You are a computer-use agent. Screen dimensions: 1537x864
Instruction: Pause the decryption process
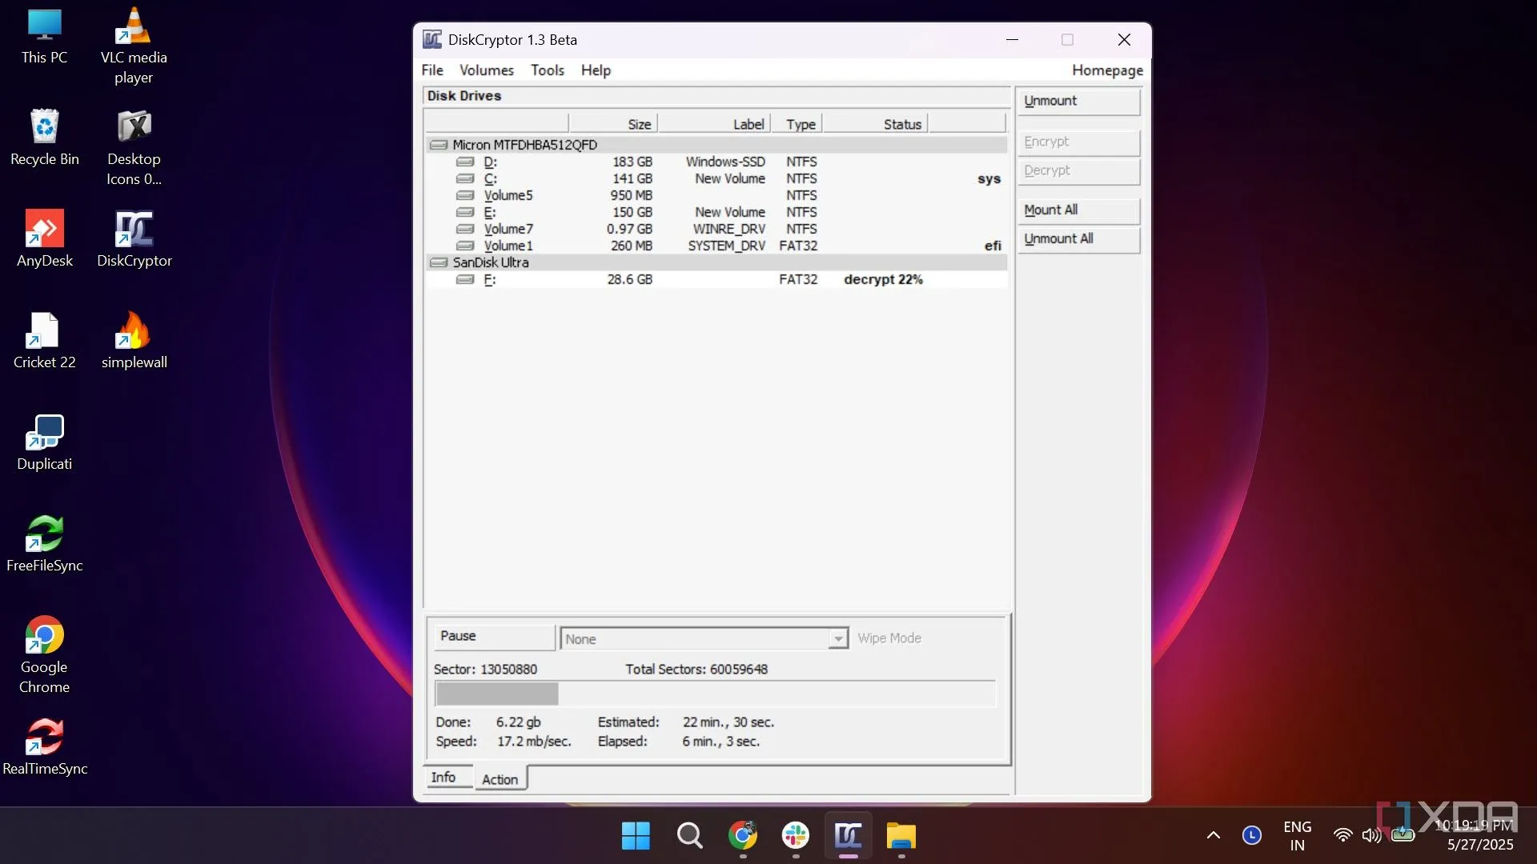tap(492, 636)
